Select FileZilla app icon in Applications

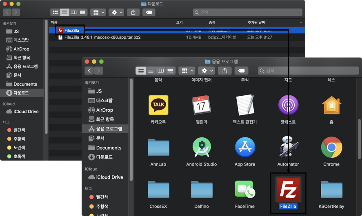coord(288,189)
